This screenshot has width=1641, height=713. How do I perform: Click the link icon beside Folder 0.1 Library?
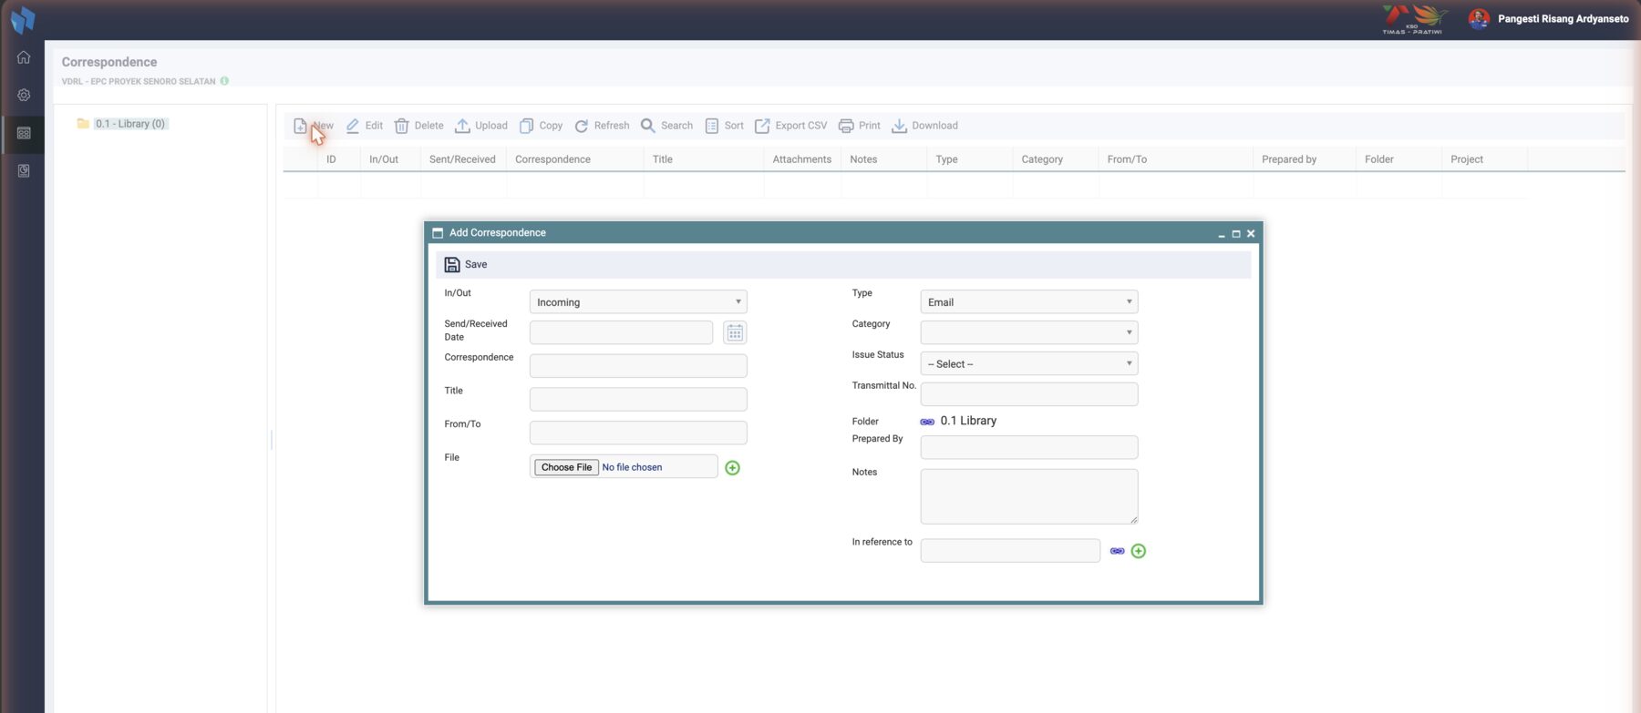[927, 422]
